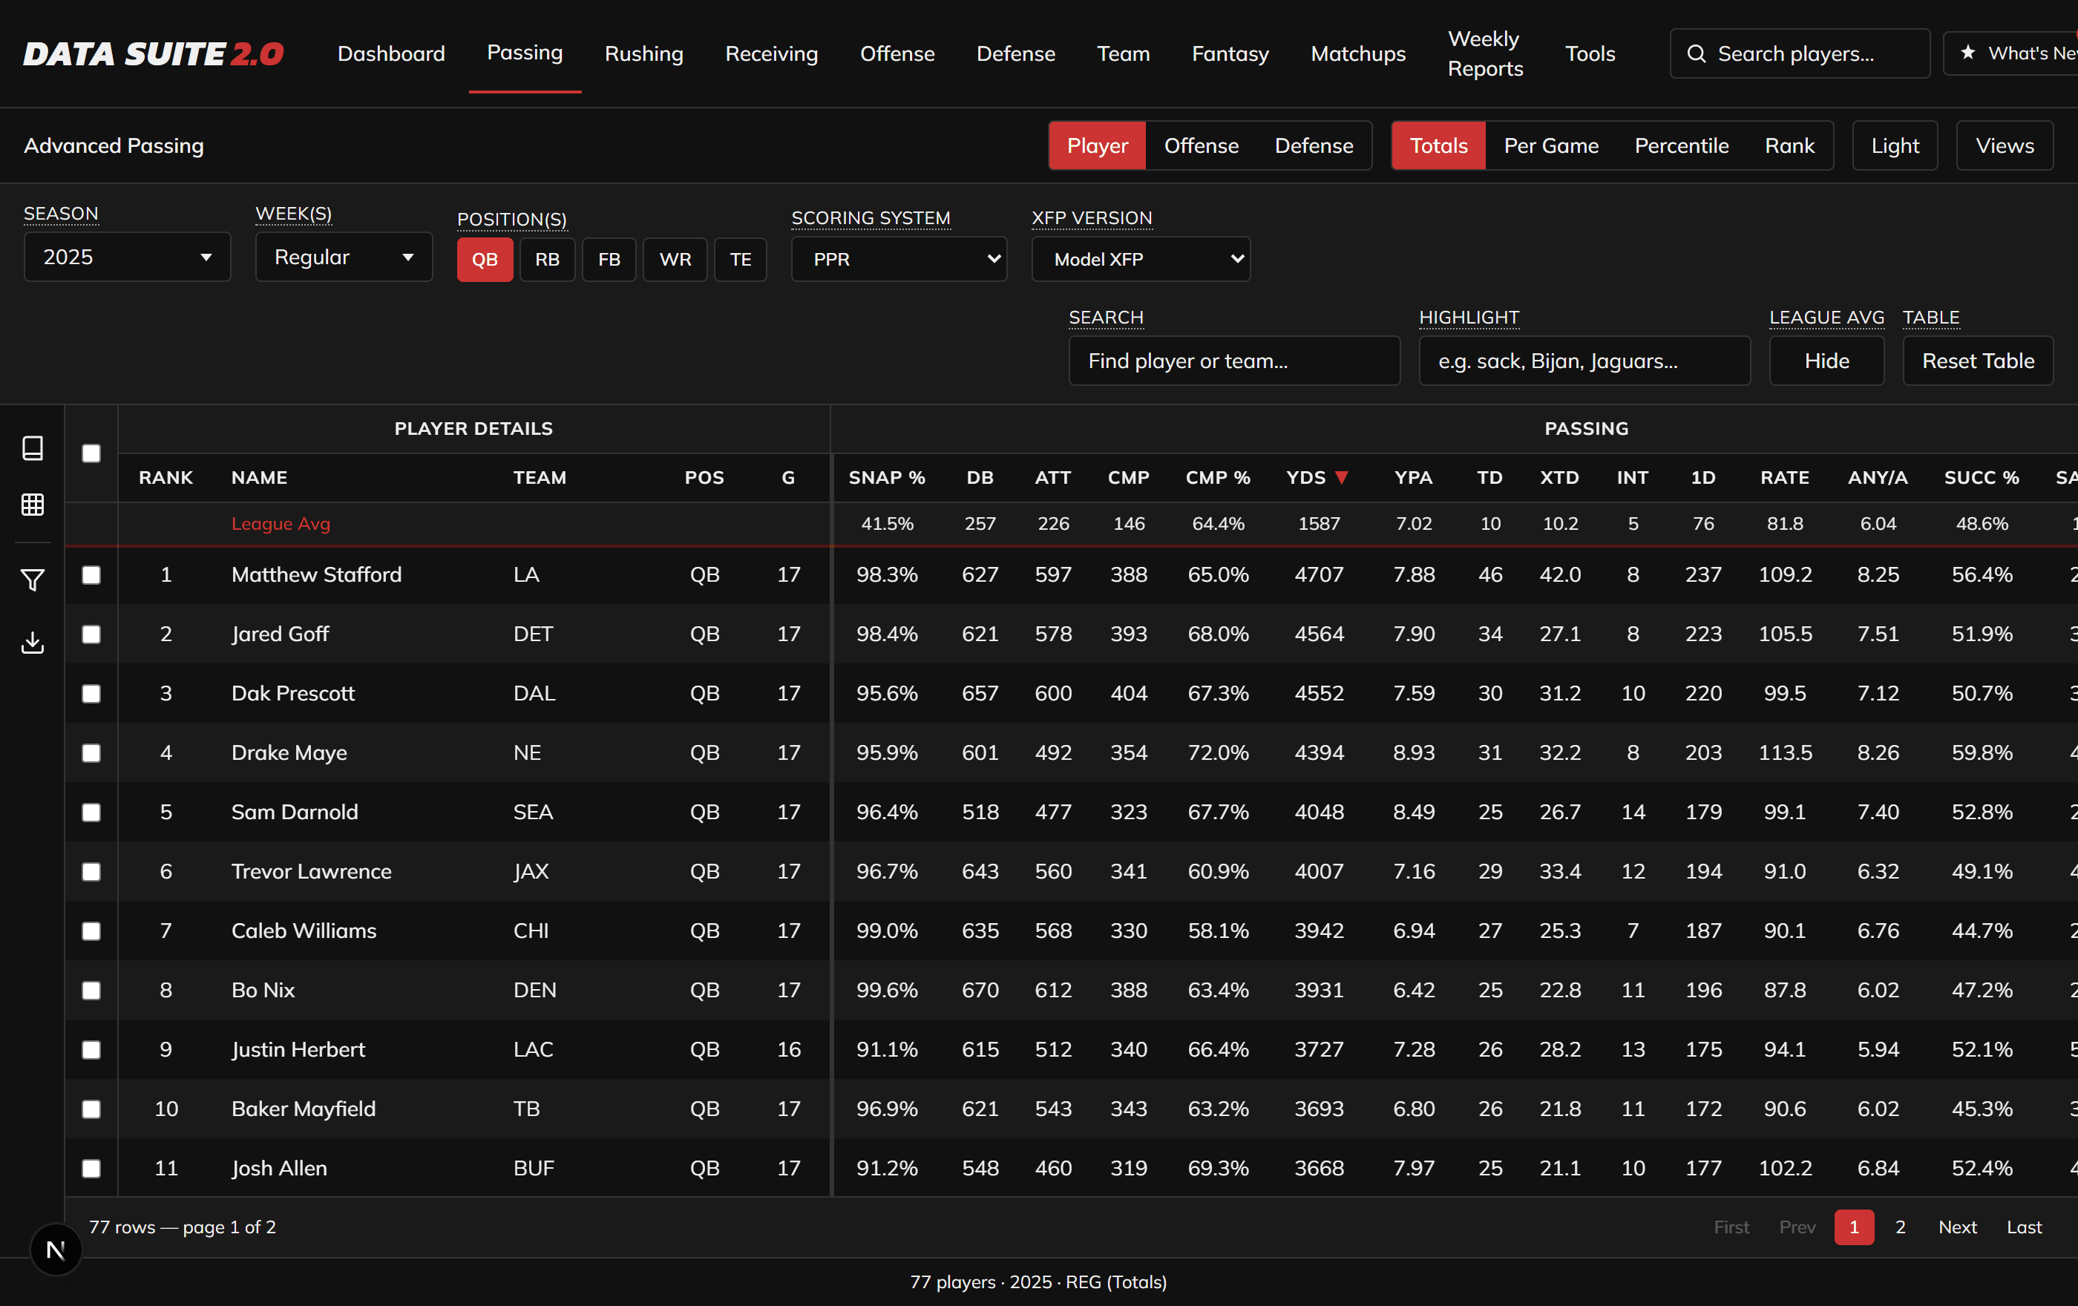The height and width of the screenshot is (1306, 2078).
Task: Click the Find player or team field
Action: click(1234, 361)
